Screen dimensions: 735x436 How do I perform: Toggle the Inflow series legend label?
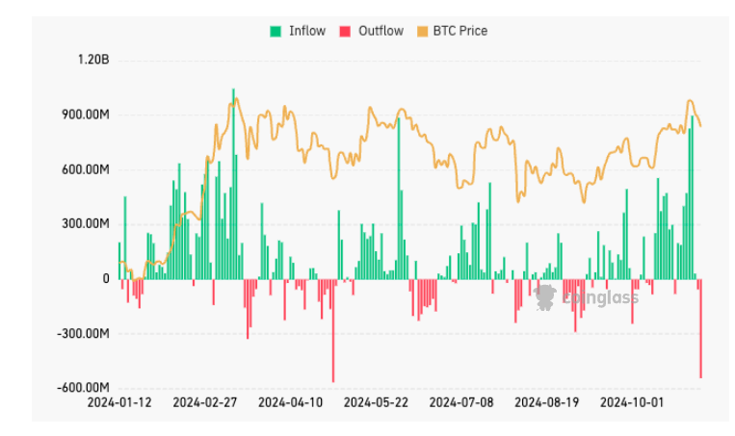point(306,31)
